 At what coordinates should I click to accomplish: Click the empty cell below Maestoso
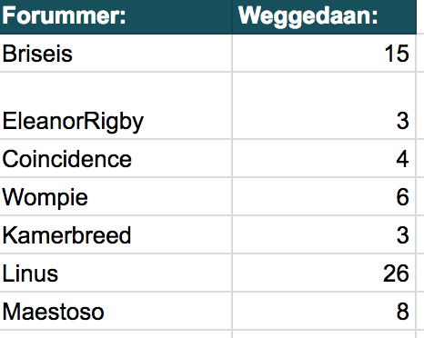tap(116, 334)
